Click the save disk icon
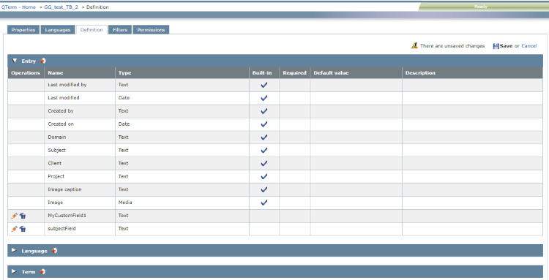This screenshot has width=549, height=280. coord(496,46)
